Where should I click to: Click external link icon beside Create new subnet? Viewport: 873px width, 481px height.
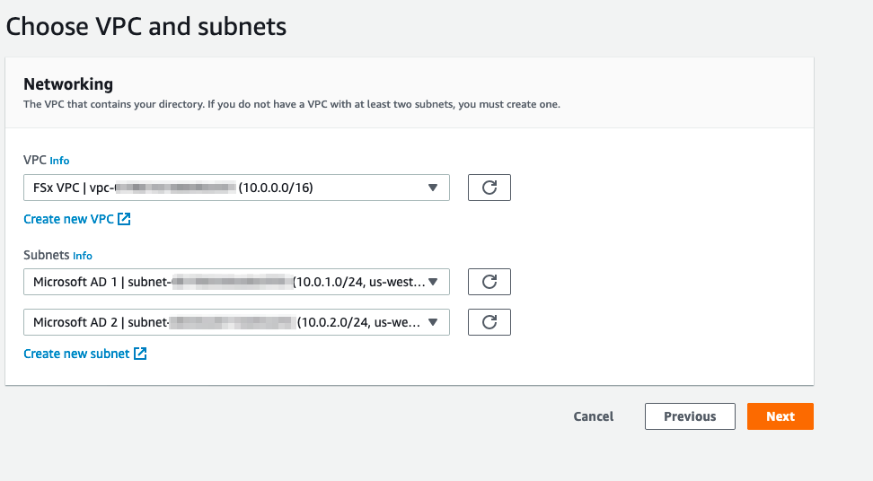[x=140, y=354]
